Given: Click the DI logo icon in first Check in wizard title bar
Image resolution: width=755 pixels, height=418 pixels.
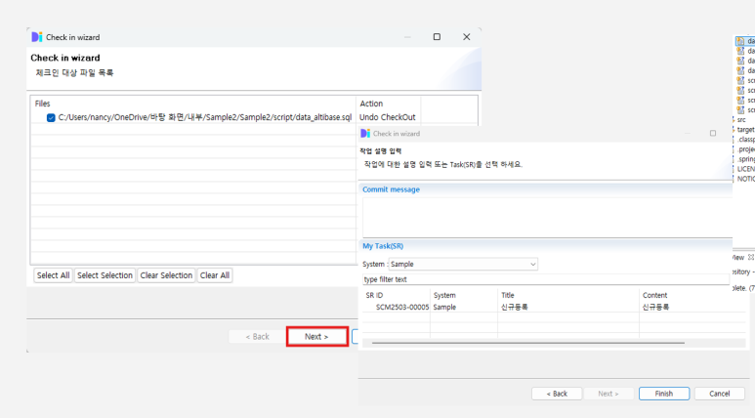Looking at the screenshot, I should click(x=36, y=37).
